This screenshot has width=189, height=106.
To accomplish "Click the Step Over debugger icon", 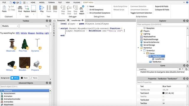I will [69, 7].
